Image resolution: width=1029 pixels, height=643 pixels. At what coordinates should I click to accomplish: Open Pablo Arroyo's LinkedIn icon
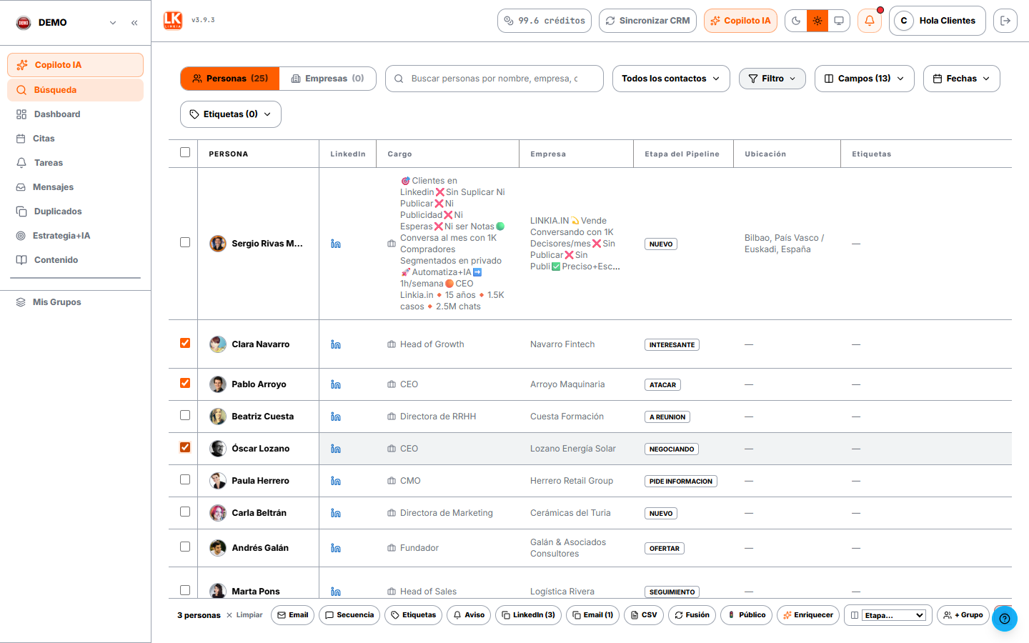point(336,384)
